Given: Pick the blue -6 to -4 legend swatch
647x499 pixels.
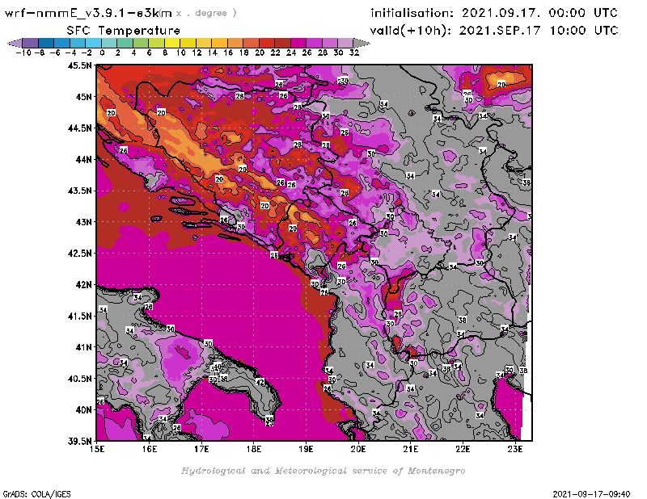Looking at the screenshot, I should [x=62, y=44].
